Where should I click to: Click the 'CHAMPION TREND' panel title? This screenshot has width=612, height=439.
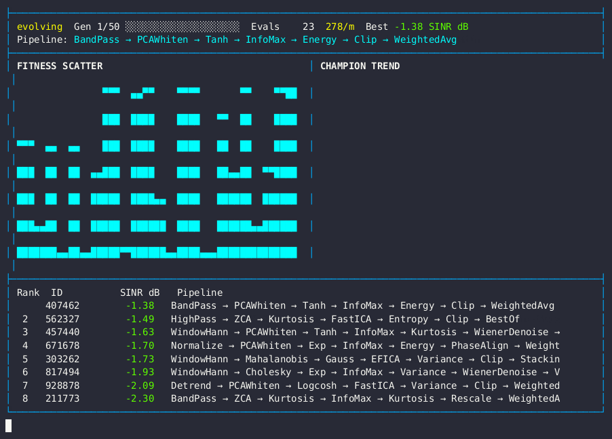(360, 66)
